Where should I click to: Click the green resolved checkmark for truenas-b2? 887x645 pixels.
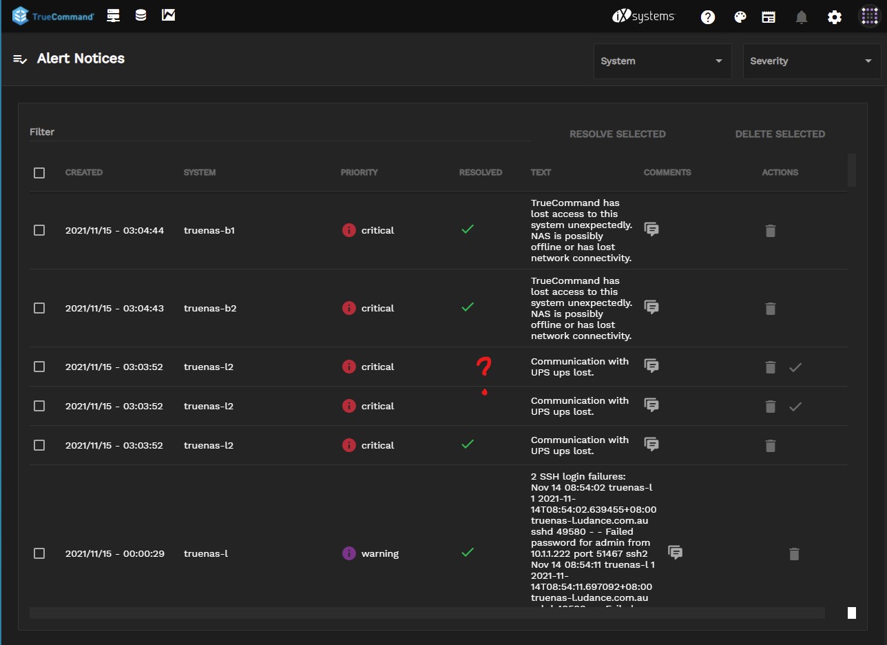(x=468, y=307)
